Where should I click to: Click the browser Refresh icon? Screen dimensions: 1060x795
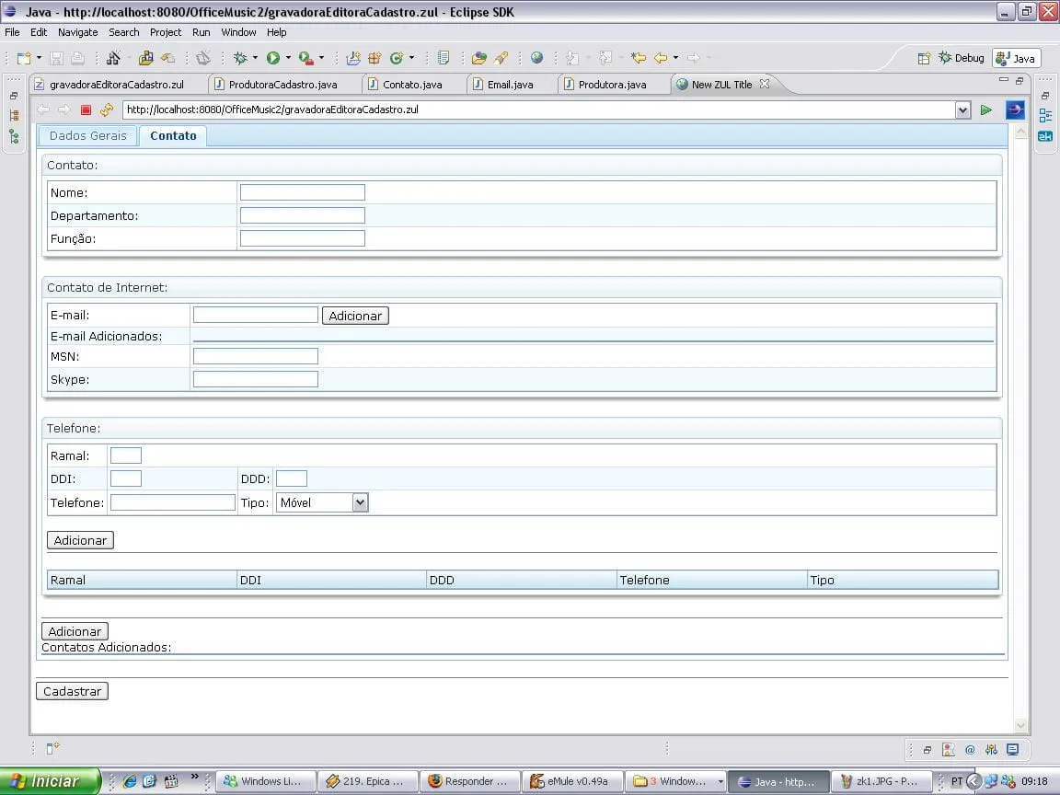click(x=107, y=110)
